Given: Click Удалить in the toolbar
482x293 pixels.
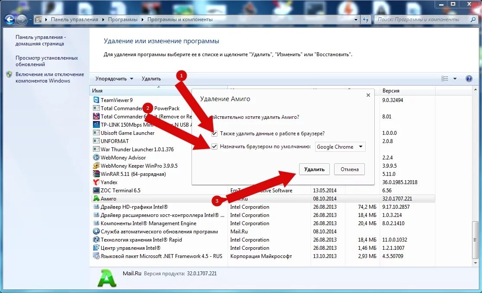Looking at the screenshot, I should 151,79.
